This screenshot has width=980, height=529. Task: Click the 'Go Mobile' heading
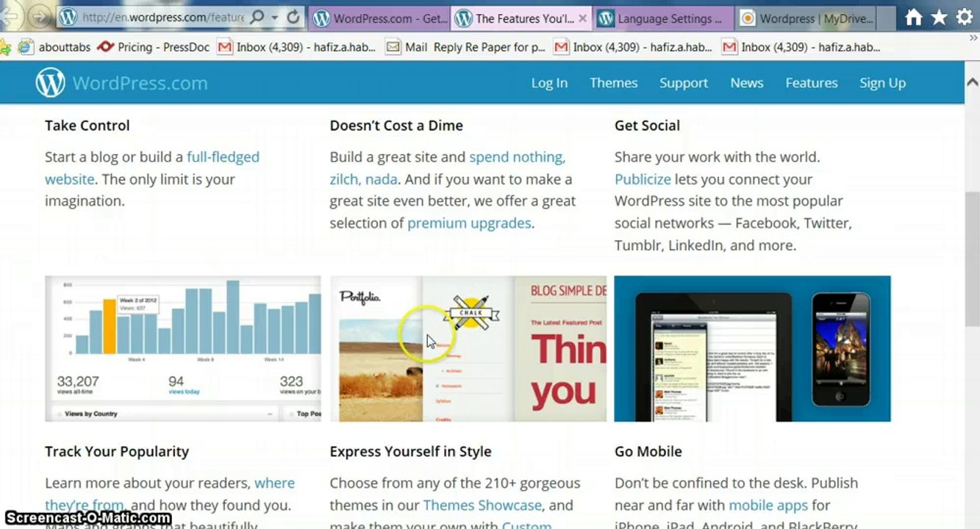click(x=648, y=452)
